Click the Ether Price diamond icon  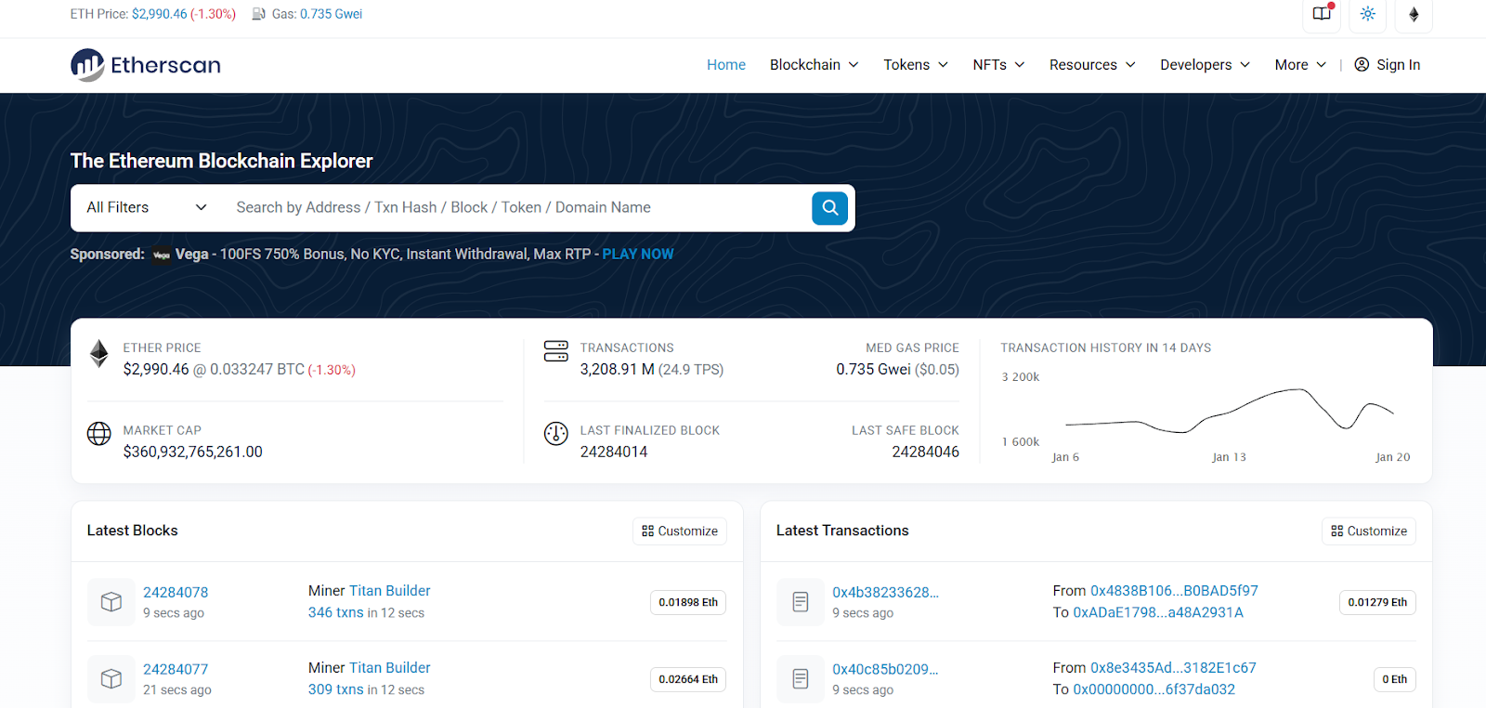[99, 354]
